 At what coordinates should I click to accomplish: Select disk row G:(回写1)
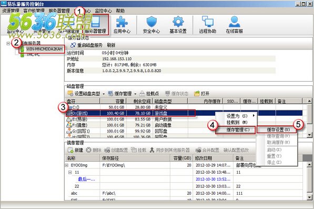(x=184, y=131)
